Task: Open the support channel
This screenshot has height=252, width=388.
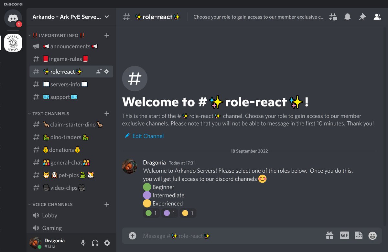Action: point(71,97)
